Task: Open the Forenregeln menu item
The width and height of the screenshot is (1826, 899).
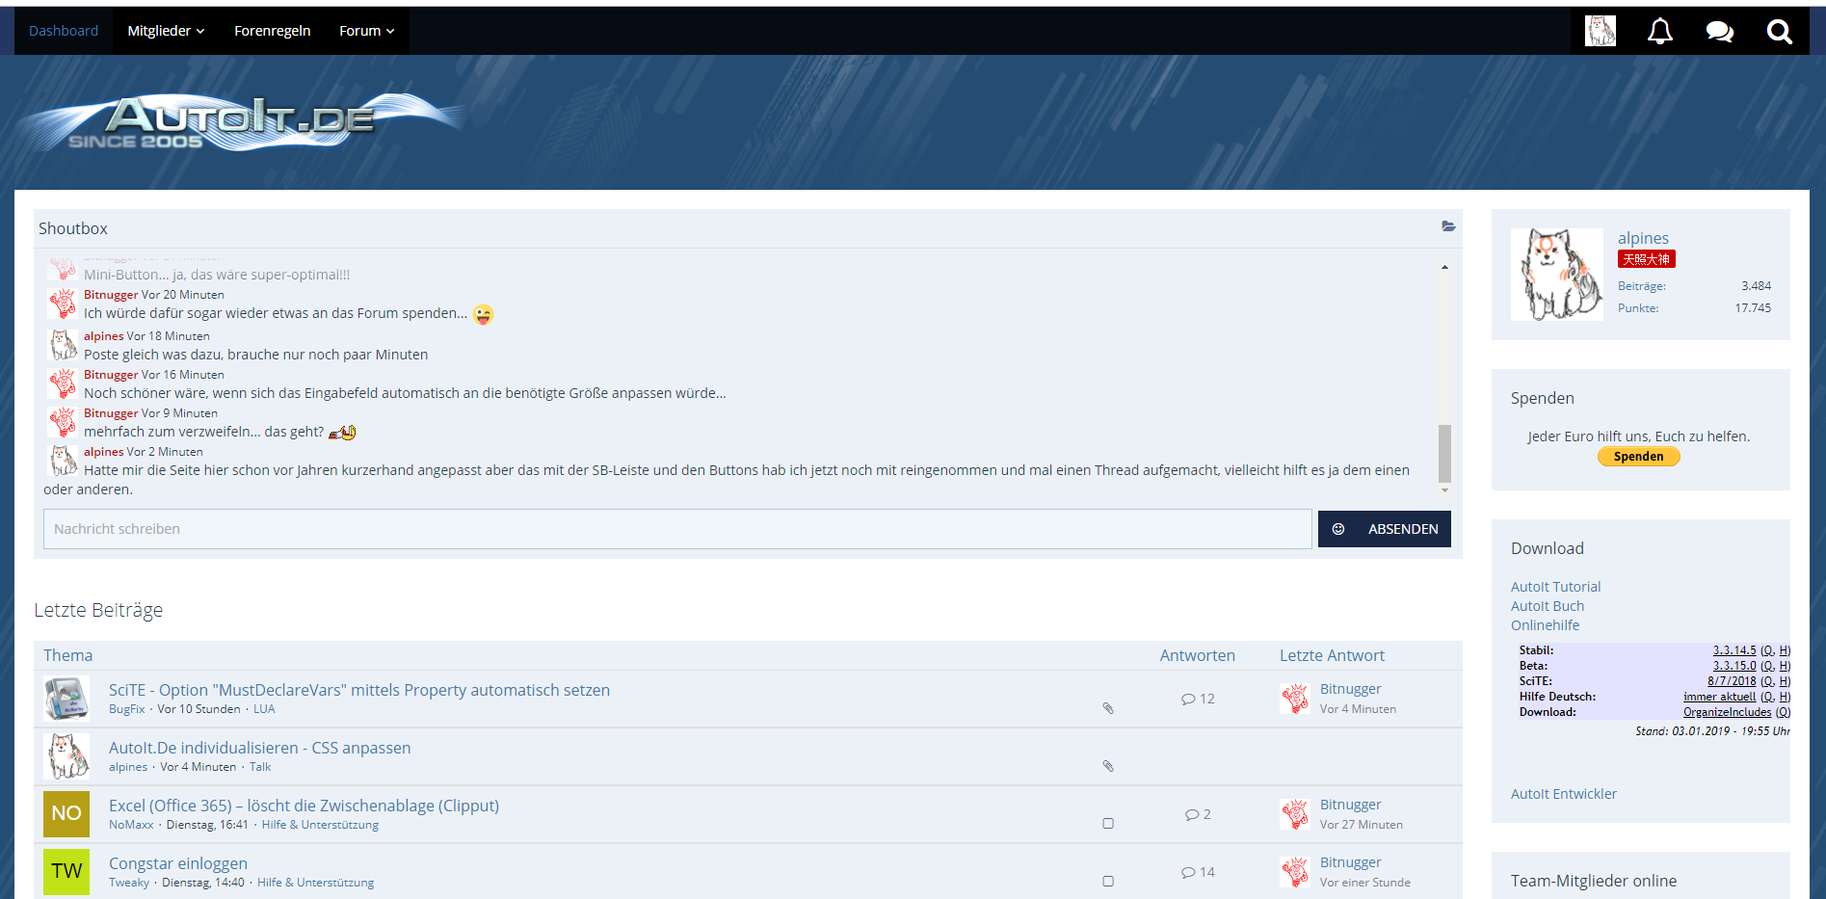Action: 272,31
